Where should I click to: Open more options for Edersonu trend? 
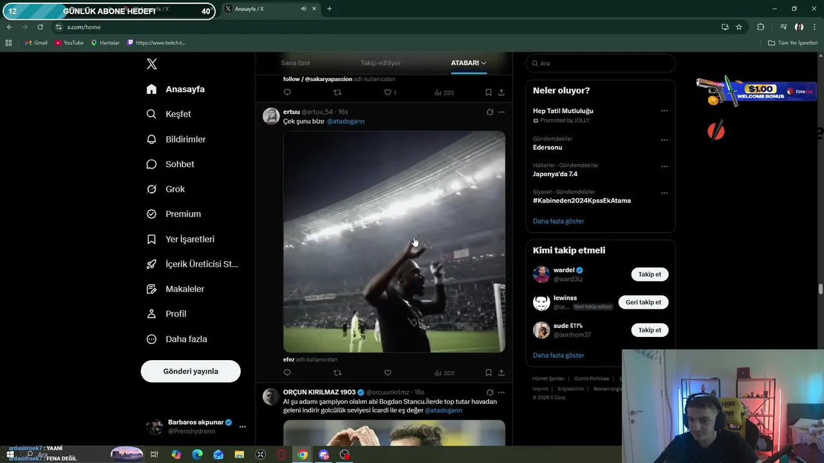664,140
